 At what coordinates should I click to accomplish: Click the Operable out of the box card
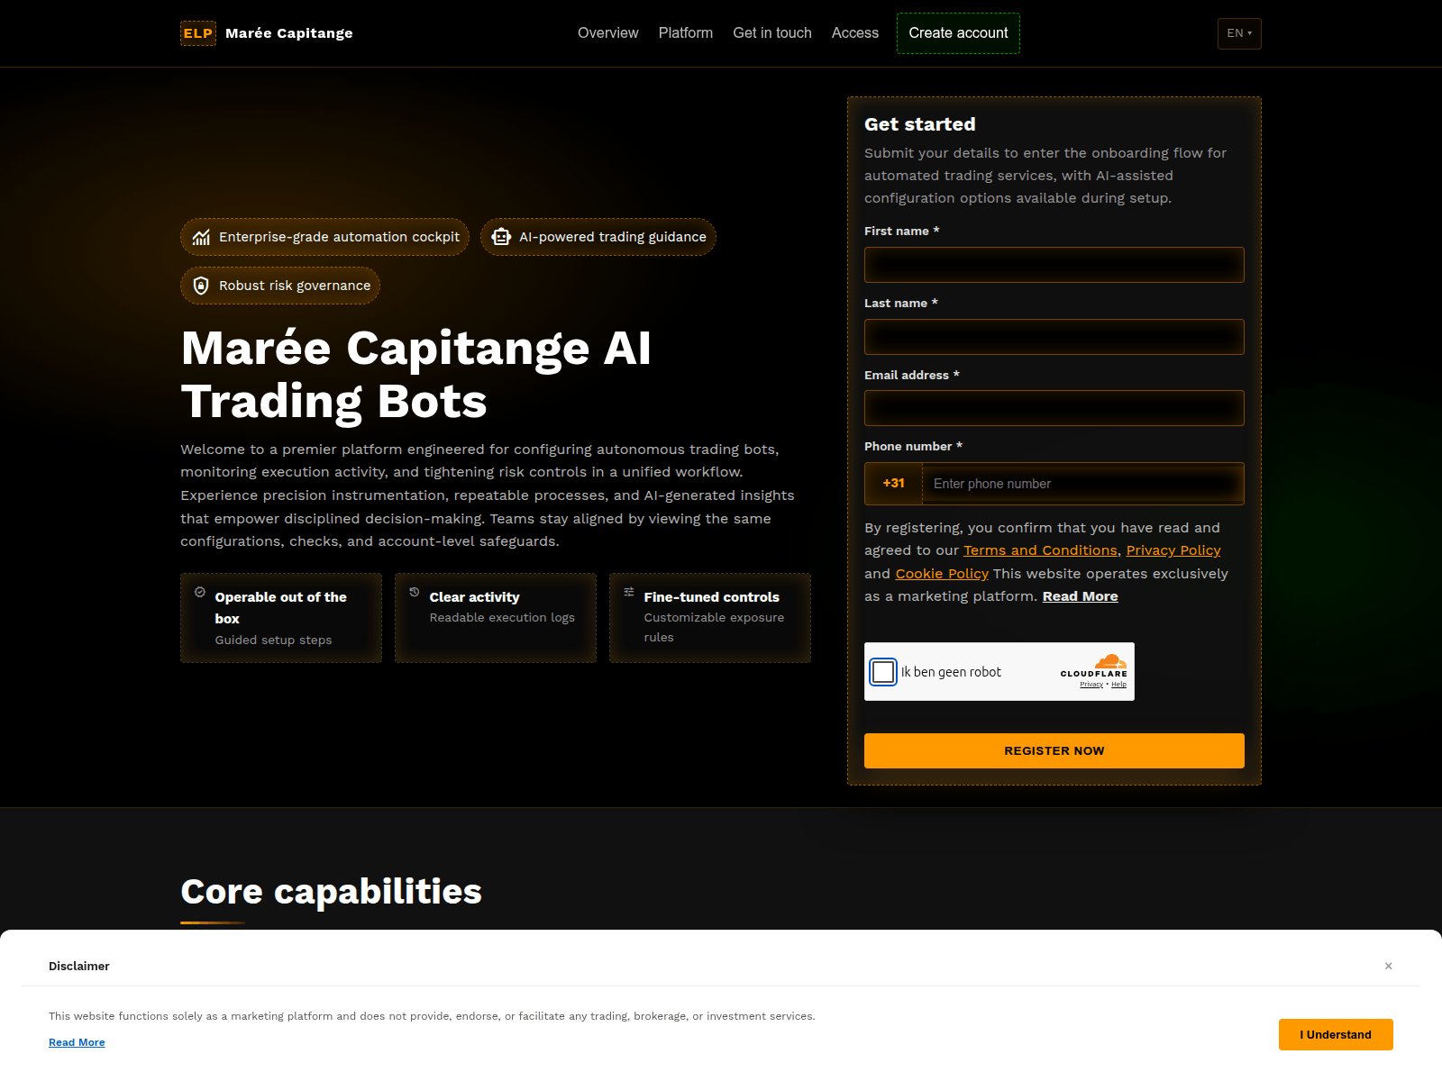tap(281, 618)
